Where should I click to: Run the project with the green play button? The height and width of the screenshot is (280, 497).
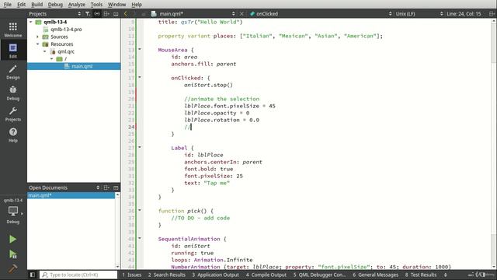(x=12, y=239)
